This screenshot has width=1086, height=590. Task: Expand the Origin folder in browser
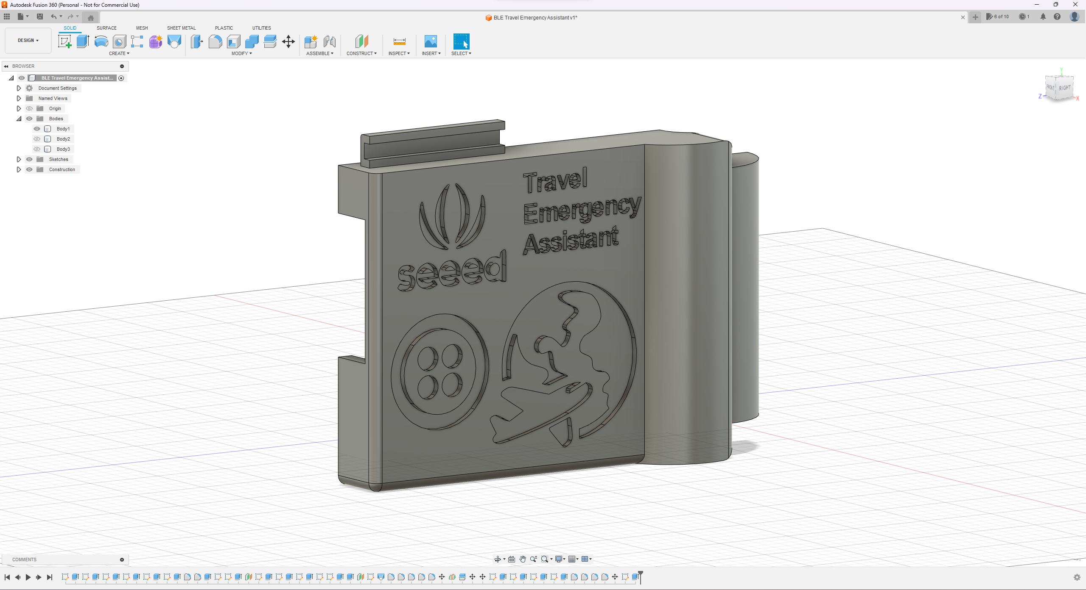[x=17, y=108]
